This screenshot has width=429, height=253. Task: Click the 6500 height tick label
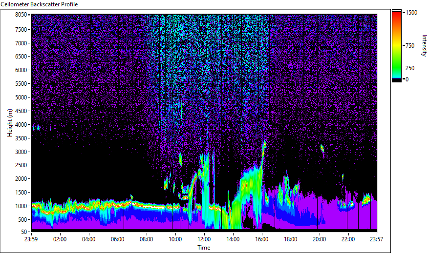click(21, 57)
